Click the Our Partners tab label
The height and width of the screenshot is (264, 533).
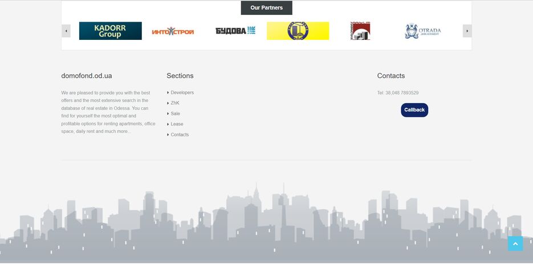pos(266,8)
